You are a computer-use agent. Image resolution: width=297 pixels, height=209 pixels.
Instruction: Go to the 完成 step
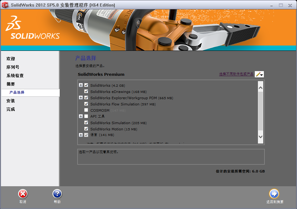point(11,109)
